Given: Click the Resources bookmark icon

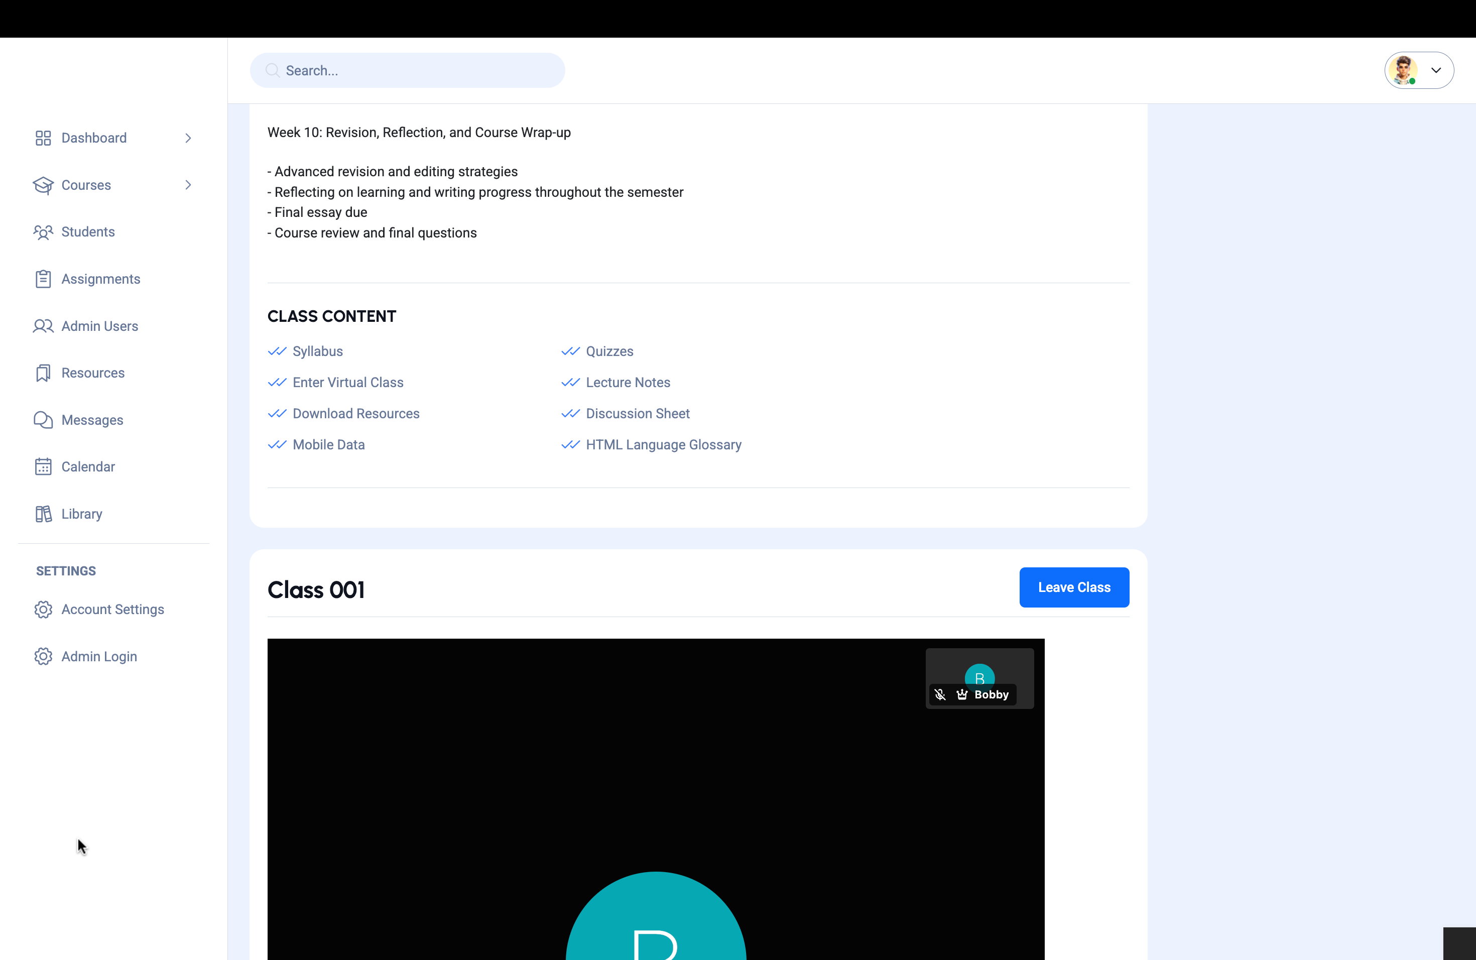Looking at the screenshot, I should 43,373.
